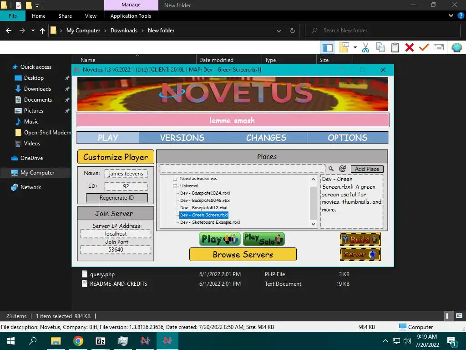Open address bar history dropdown

click(279, 31)
